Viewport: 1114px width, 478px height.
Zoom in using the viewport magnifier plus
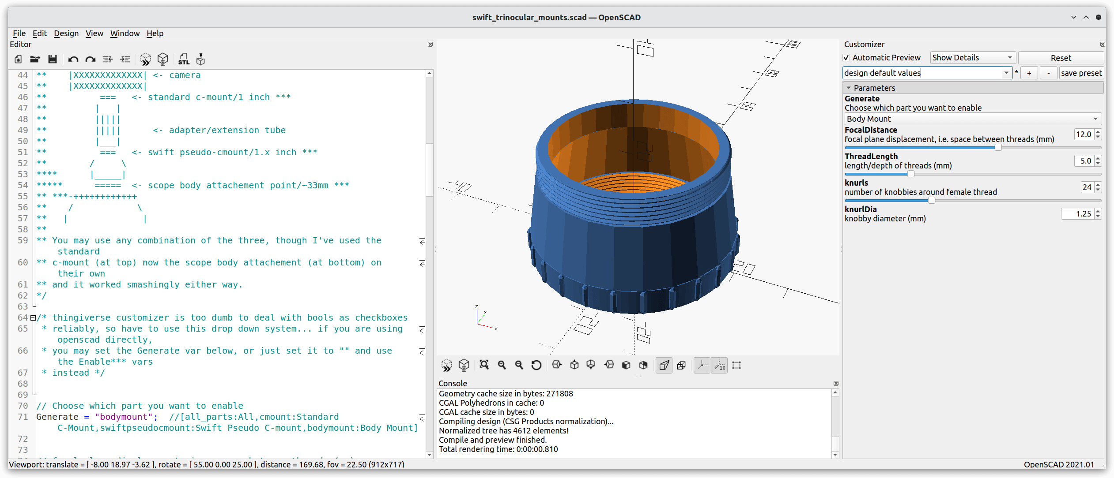tap(502, 365)
